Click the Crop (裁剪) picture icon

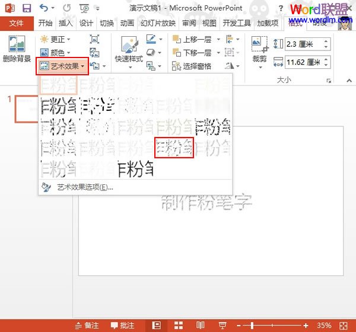coord(260,44)
